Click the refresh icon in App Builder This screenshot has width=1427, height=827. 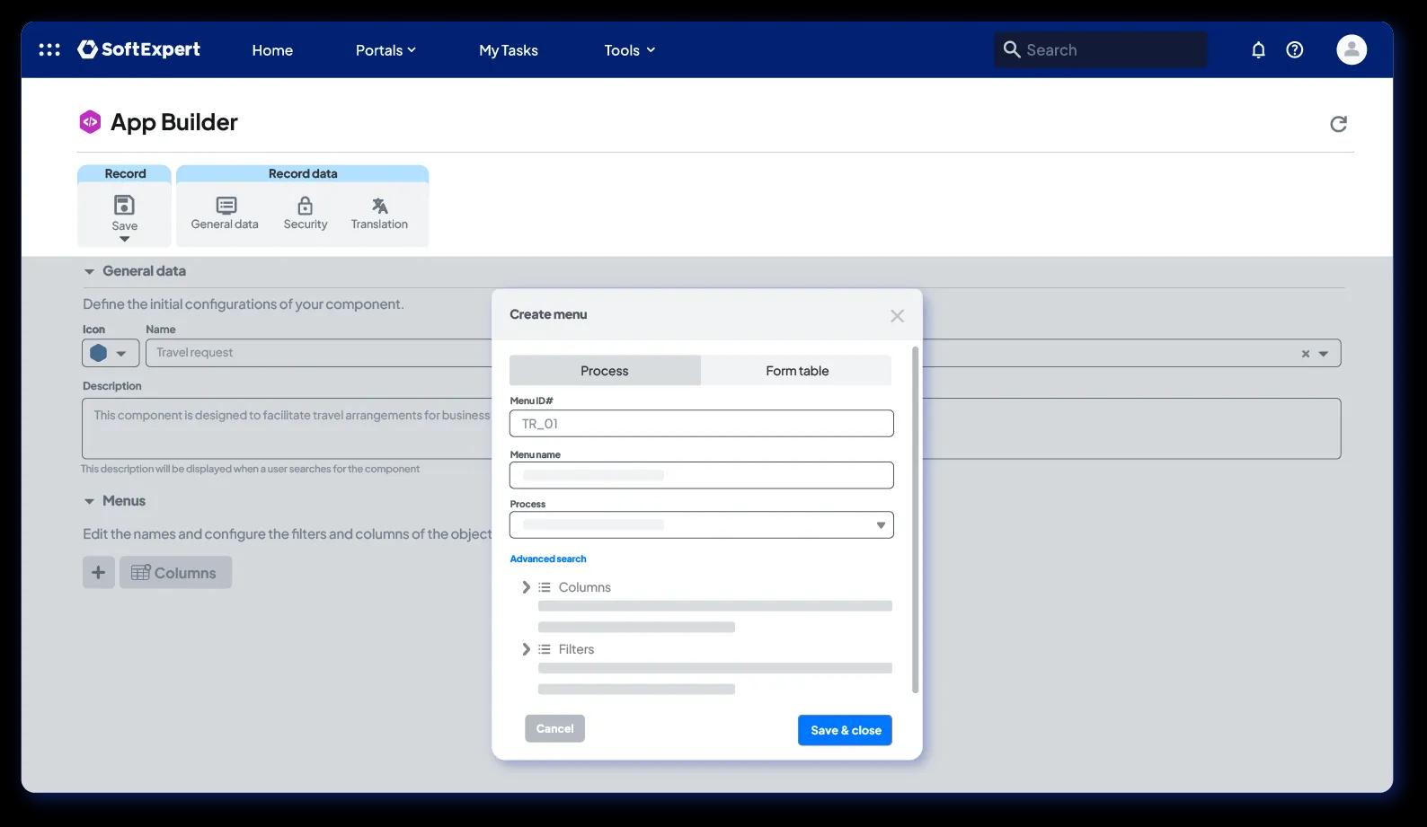pyautogui.click(x=1338, y=124)
